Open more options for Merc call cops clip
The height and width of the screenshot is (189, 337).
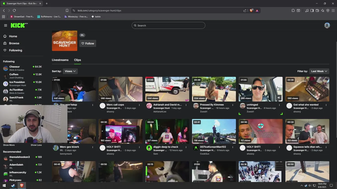click(139, 105)
